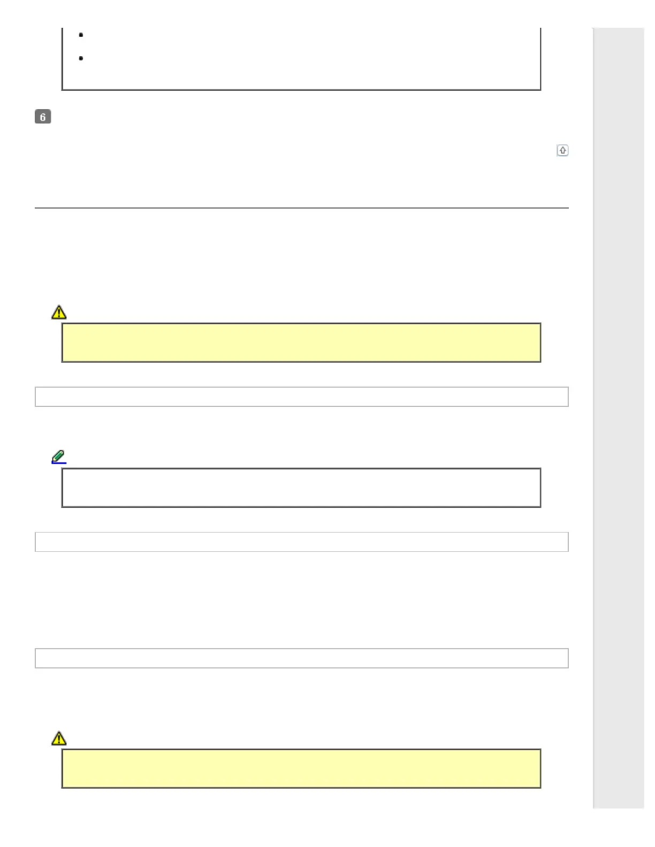655x847 pixels.
Task: Click the gray sidebar panel on the right
Action: 619,418
